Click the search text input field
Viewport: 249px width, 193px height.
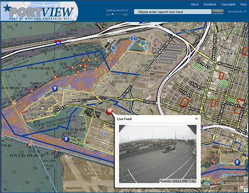coord(173,12)
